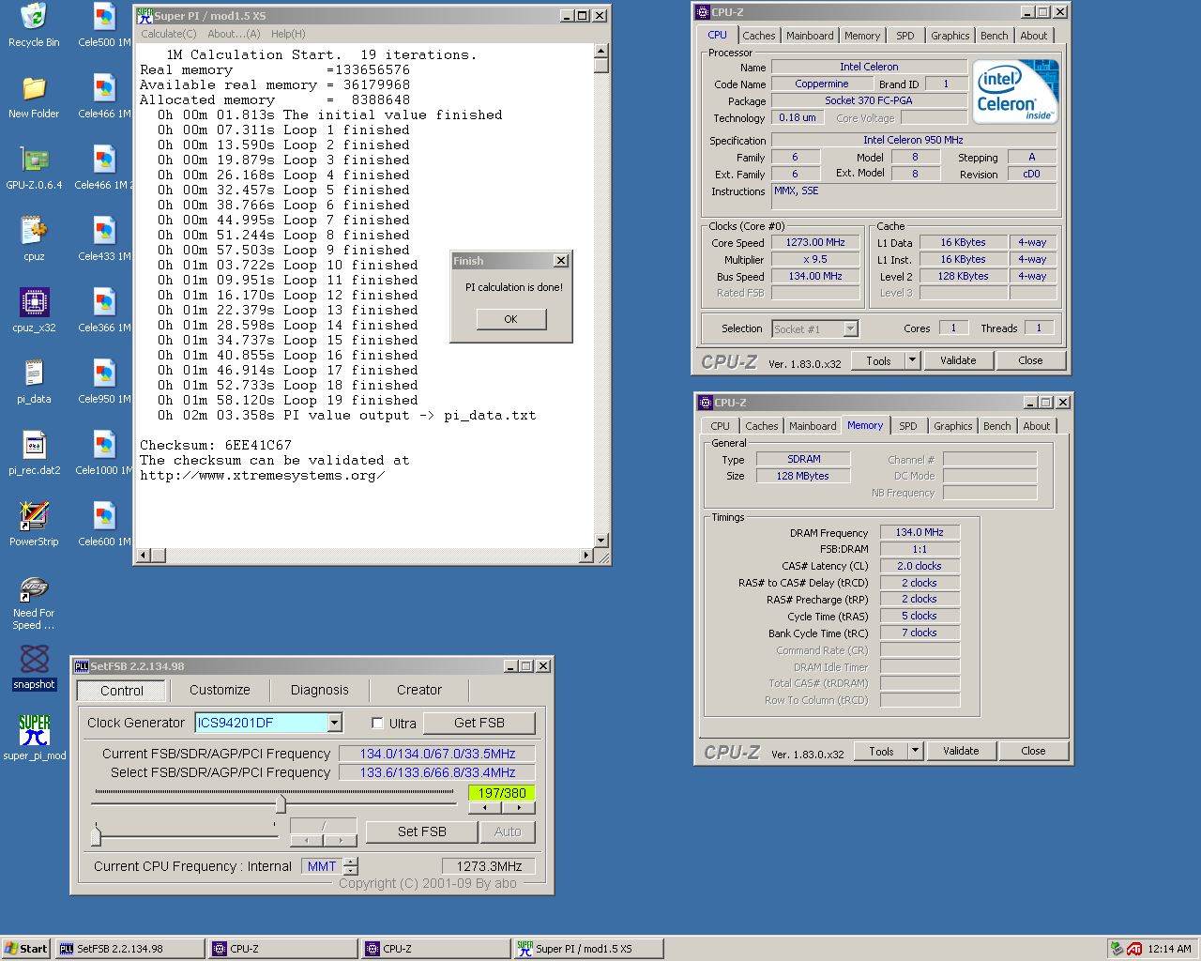Click the lower secondary slider handle in SetFSB
This screenshot has height=961, width=1201.
96,835
